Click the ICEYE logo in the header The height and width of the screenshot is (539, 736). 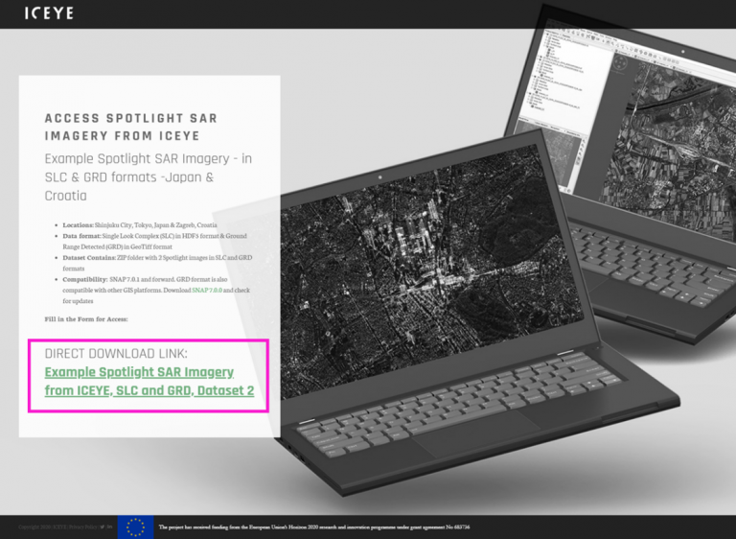49,12
